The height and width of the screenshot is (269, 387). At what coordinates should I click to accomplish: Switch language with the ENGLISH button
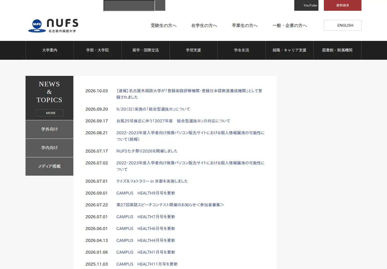click(343, 25)
